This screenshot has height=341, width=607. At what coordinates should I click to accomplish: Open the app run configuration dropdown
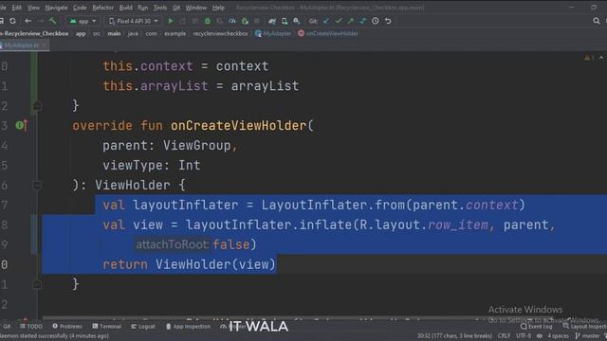(83, 21)
